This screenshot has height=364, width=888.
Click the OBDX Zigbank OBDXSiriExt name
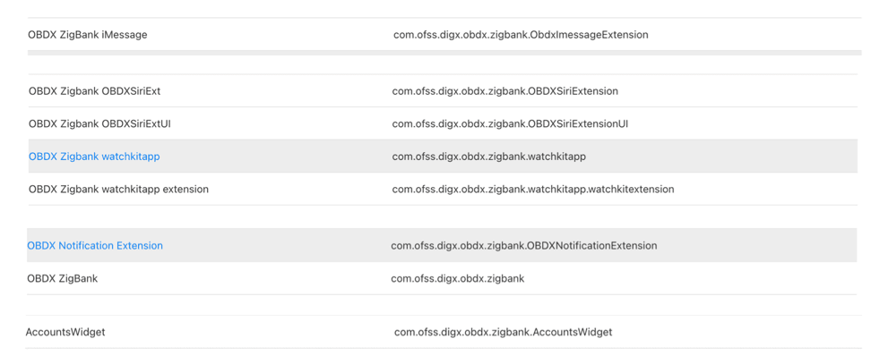pyautogui.click(x=94, y=91)
